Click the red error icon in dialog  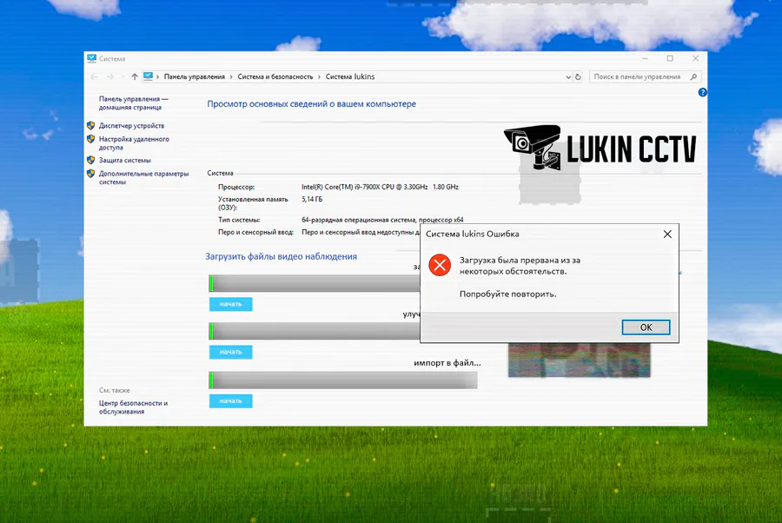coord(440,265)
